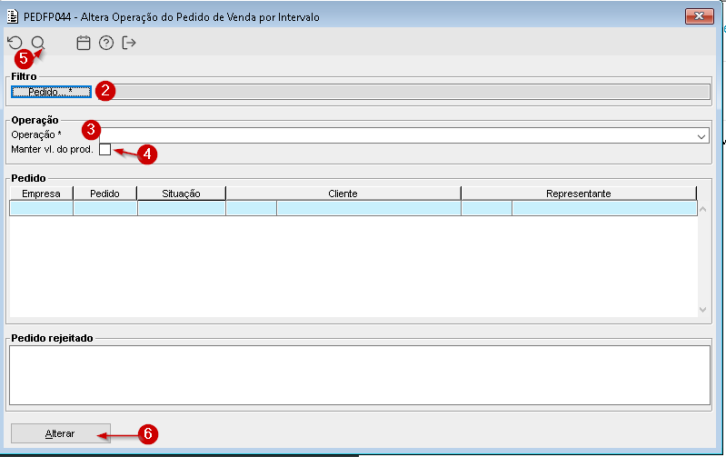
Task: Open the calendar toolbar icon
Action: (84, 43)
